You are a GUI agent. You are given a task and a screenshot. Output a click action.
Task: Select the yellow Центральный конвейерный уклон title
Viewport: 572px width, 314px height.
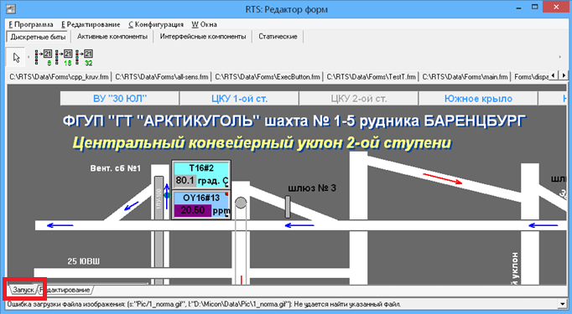coord(262,143)
